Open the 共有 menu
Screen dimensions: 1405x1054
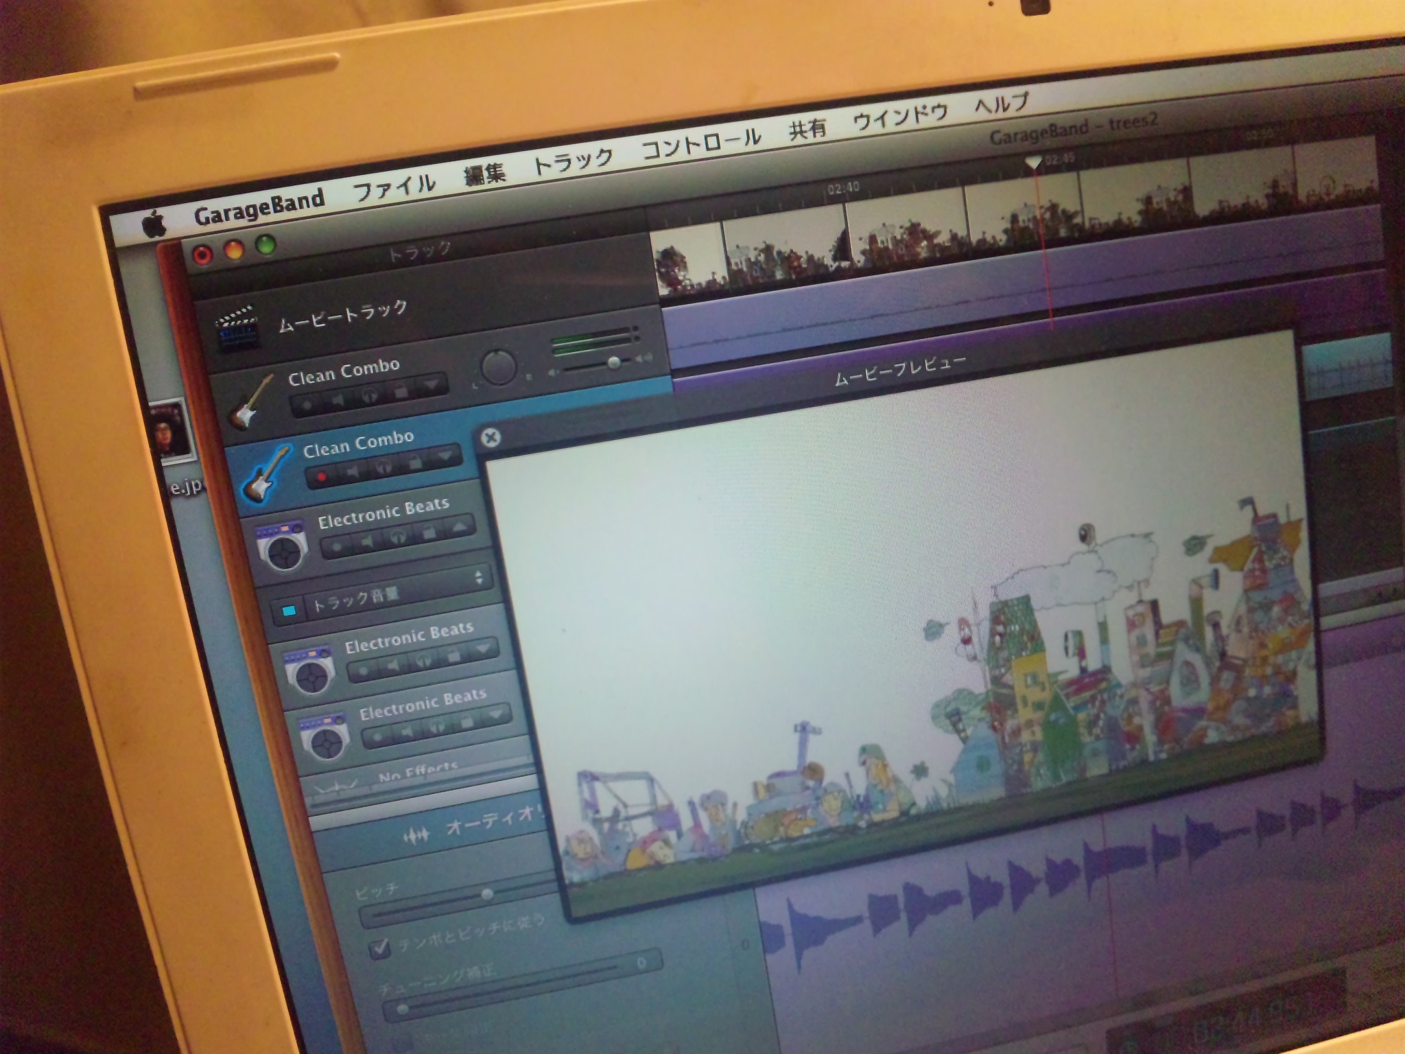coord(807,129)
